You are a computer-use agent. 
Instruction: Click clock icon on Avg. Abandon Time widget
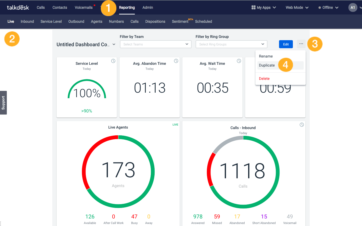(x=176, y=61)
